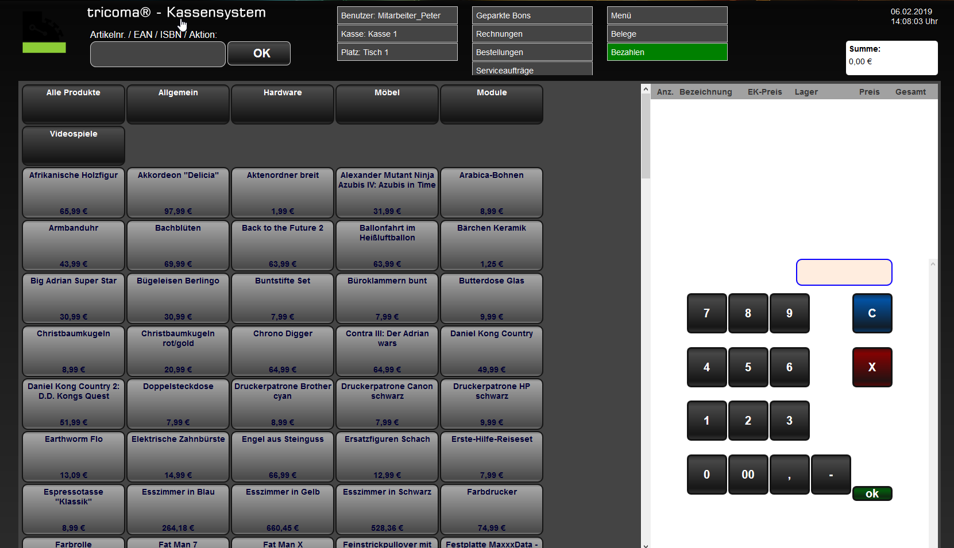Tap the double zero 00 key

click(x=748, y=475)
